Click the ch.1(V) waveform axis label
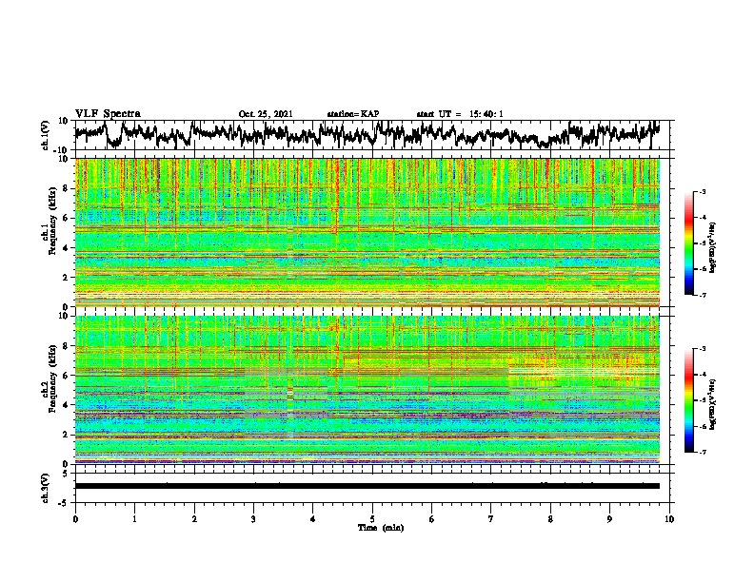Viewport: 754px width, 582px height. [x=46, y=135]
